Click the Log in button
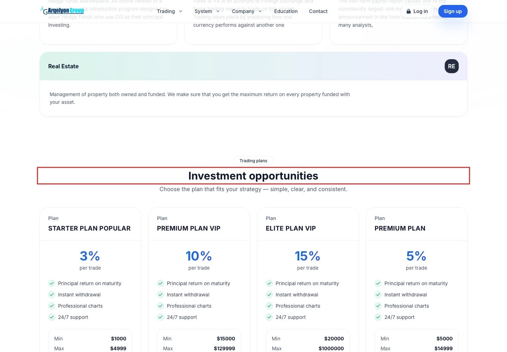507x352 pixels. pyautogui.click(x=417, y=11)
